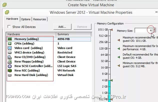
Task: Click the 2 GB label on memory scale
Action: pyautogui.click(x=105, y=86)
